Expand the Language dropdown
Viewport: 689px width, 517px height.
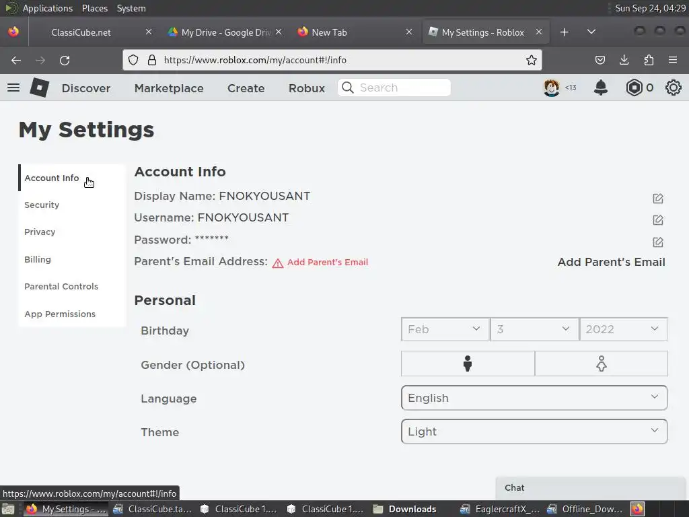534,398
